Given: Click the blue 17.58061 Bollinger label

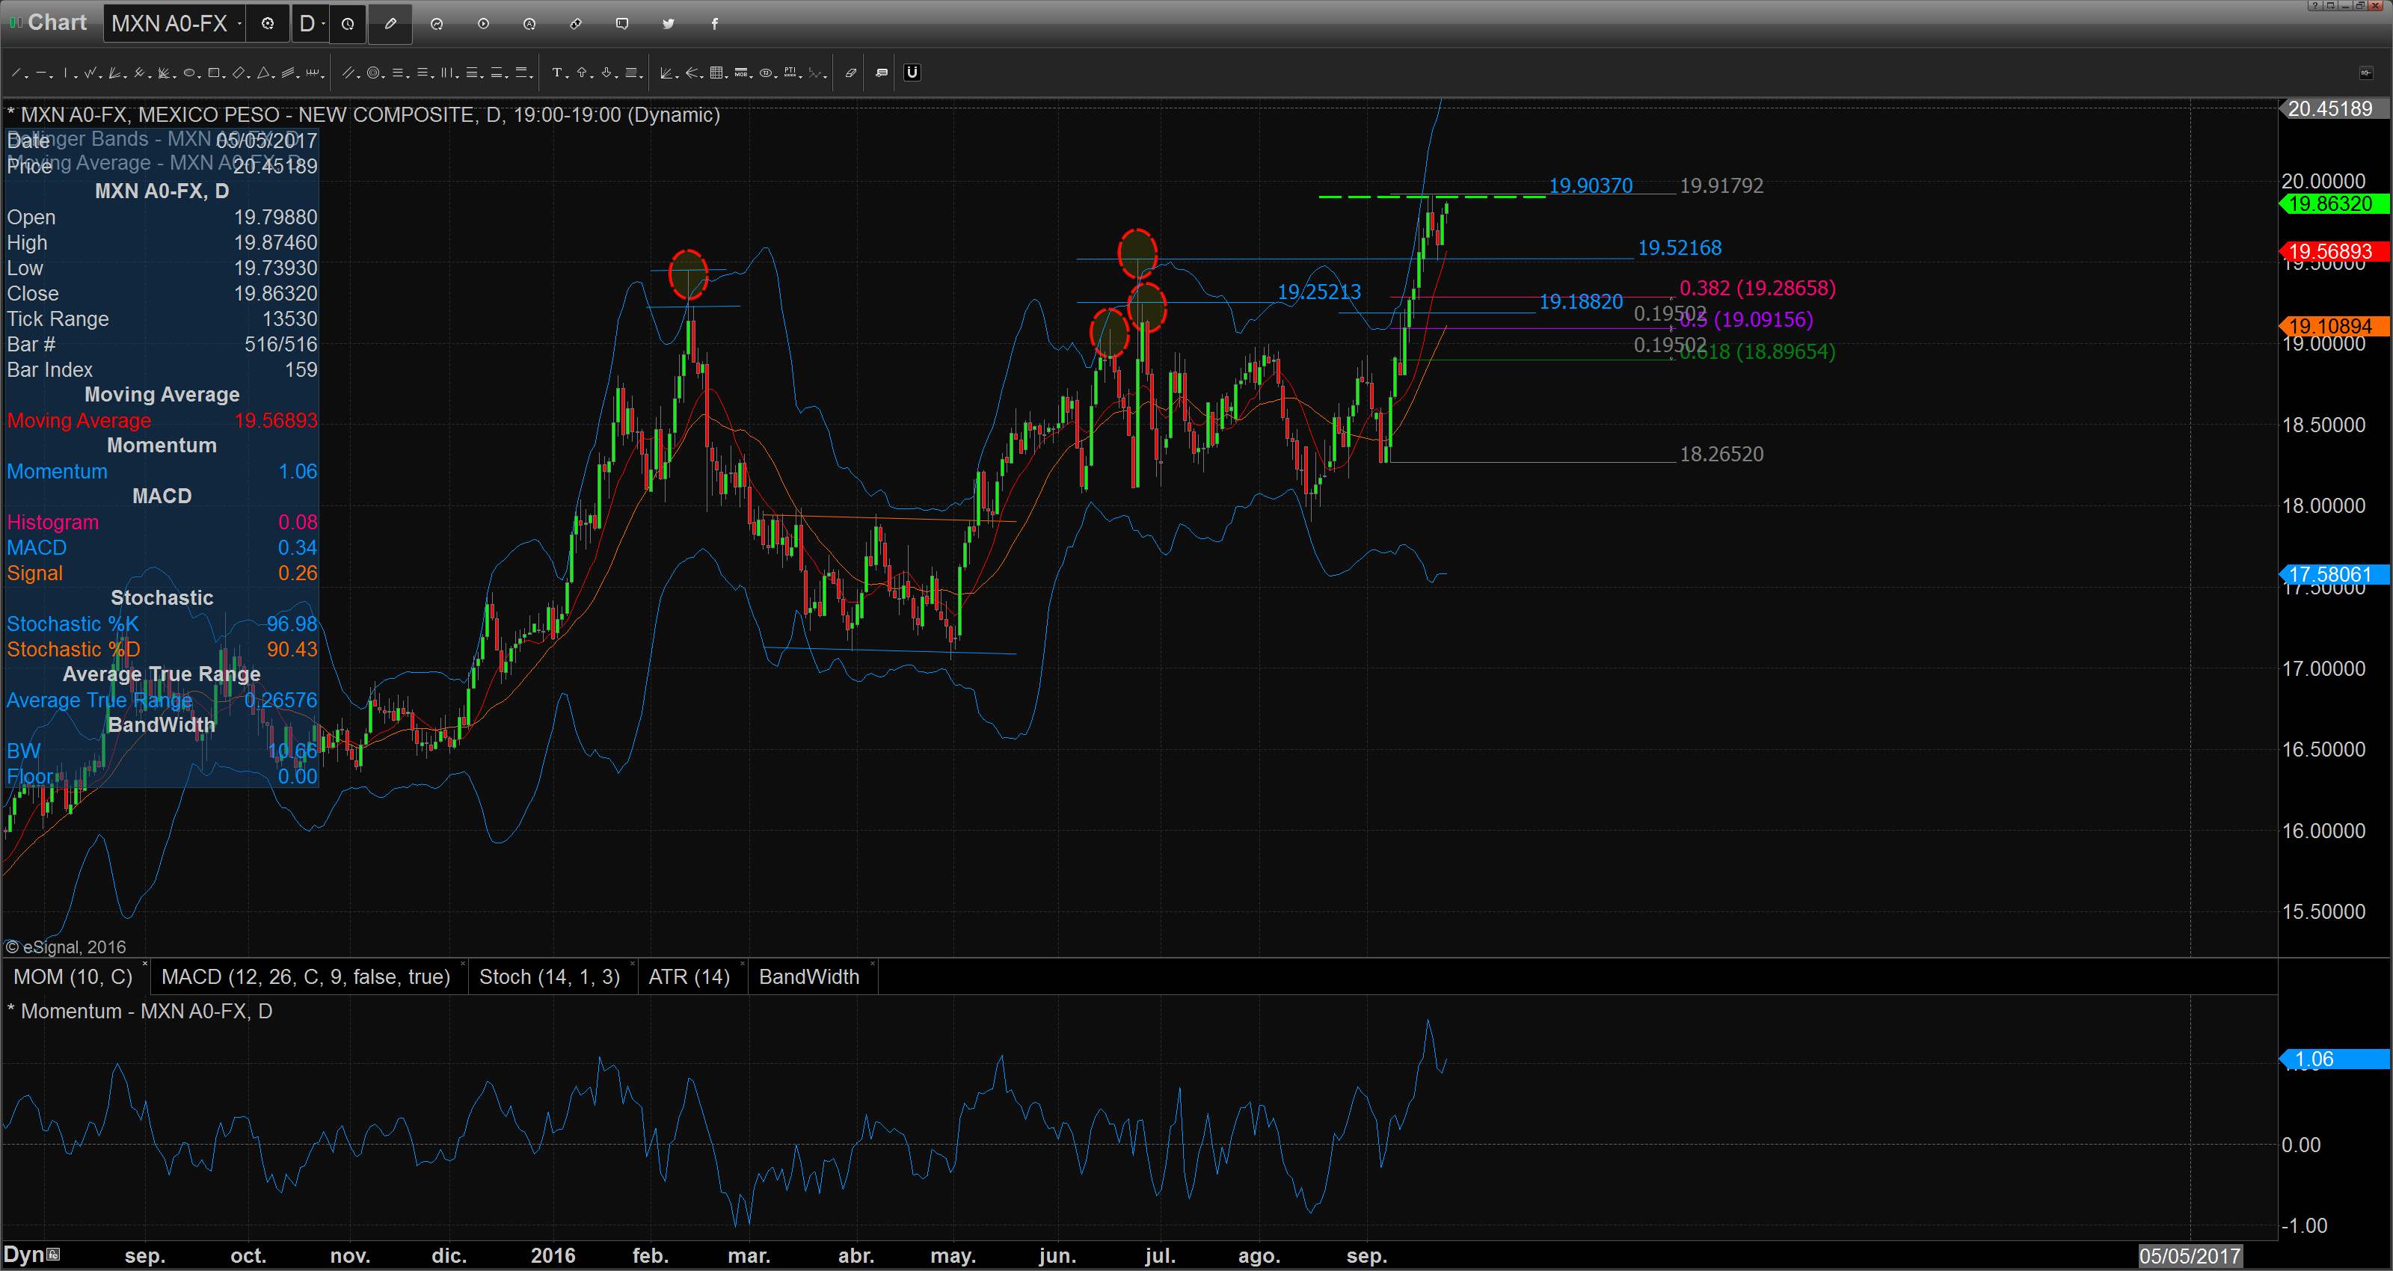Looking at the screenshot, I should (2335, 574).
